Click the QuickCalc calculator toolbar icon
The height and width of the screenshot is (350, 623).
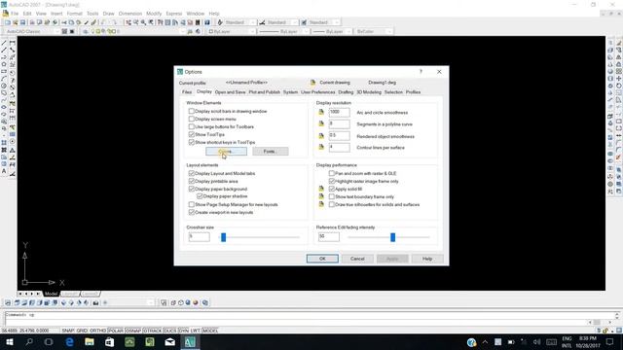[x=198, y=22]
